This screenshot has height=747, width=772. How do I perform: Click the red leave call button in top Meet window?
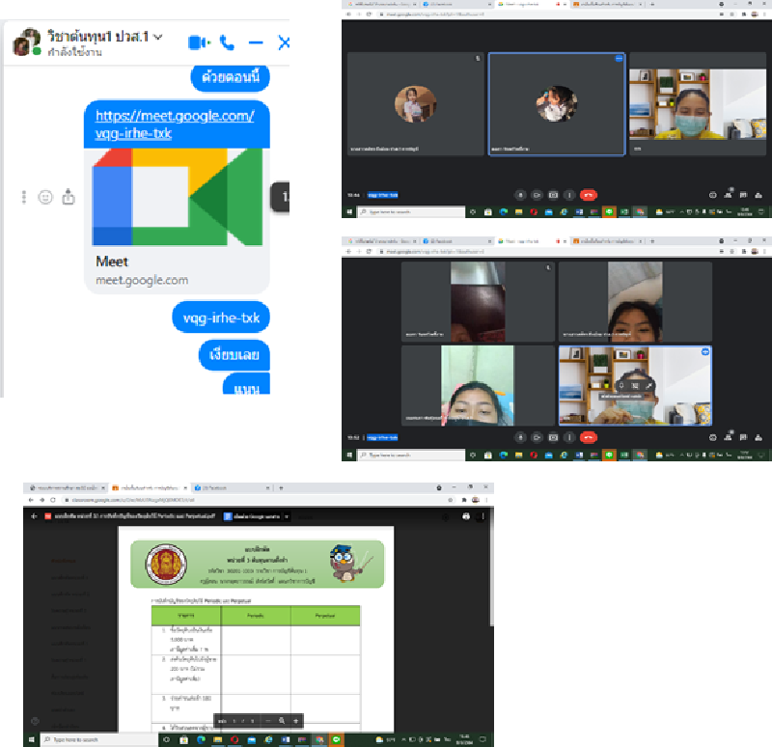click(587, 194)
